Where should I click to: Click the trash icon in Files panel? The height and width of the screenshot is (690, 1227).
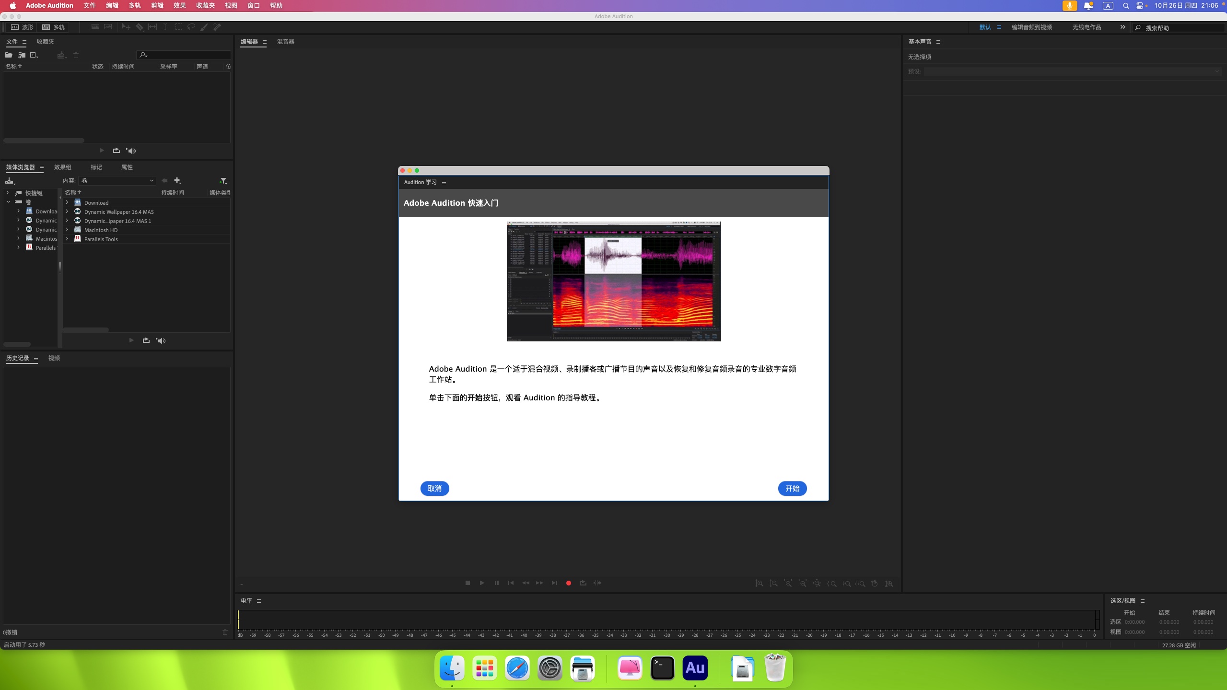coord(76,55)
